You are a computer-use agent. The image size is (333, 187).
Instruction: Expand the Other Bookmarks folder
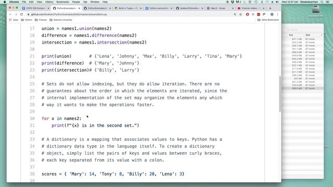[x=268, y=20]
